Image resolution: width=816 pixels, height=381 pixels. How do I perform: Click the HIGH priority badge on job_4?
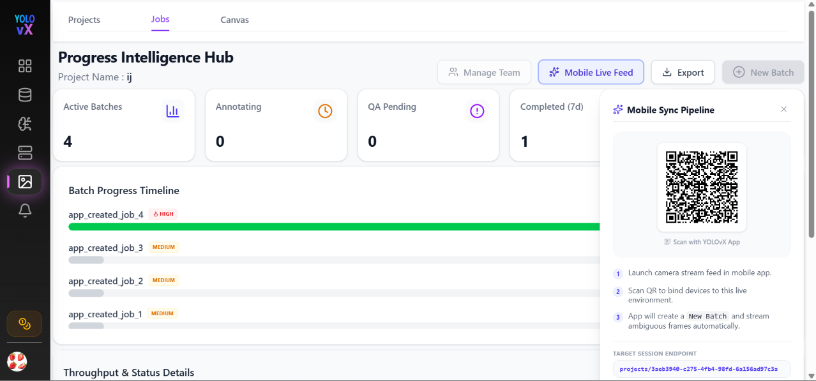click(x=163, y=214)
